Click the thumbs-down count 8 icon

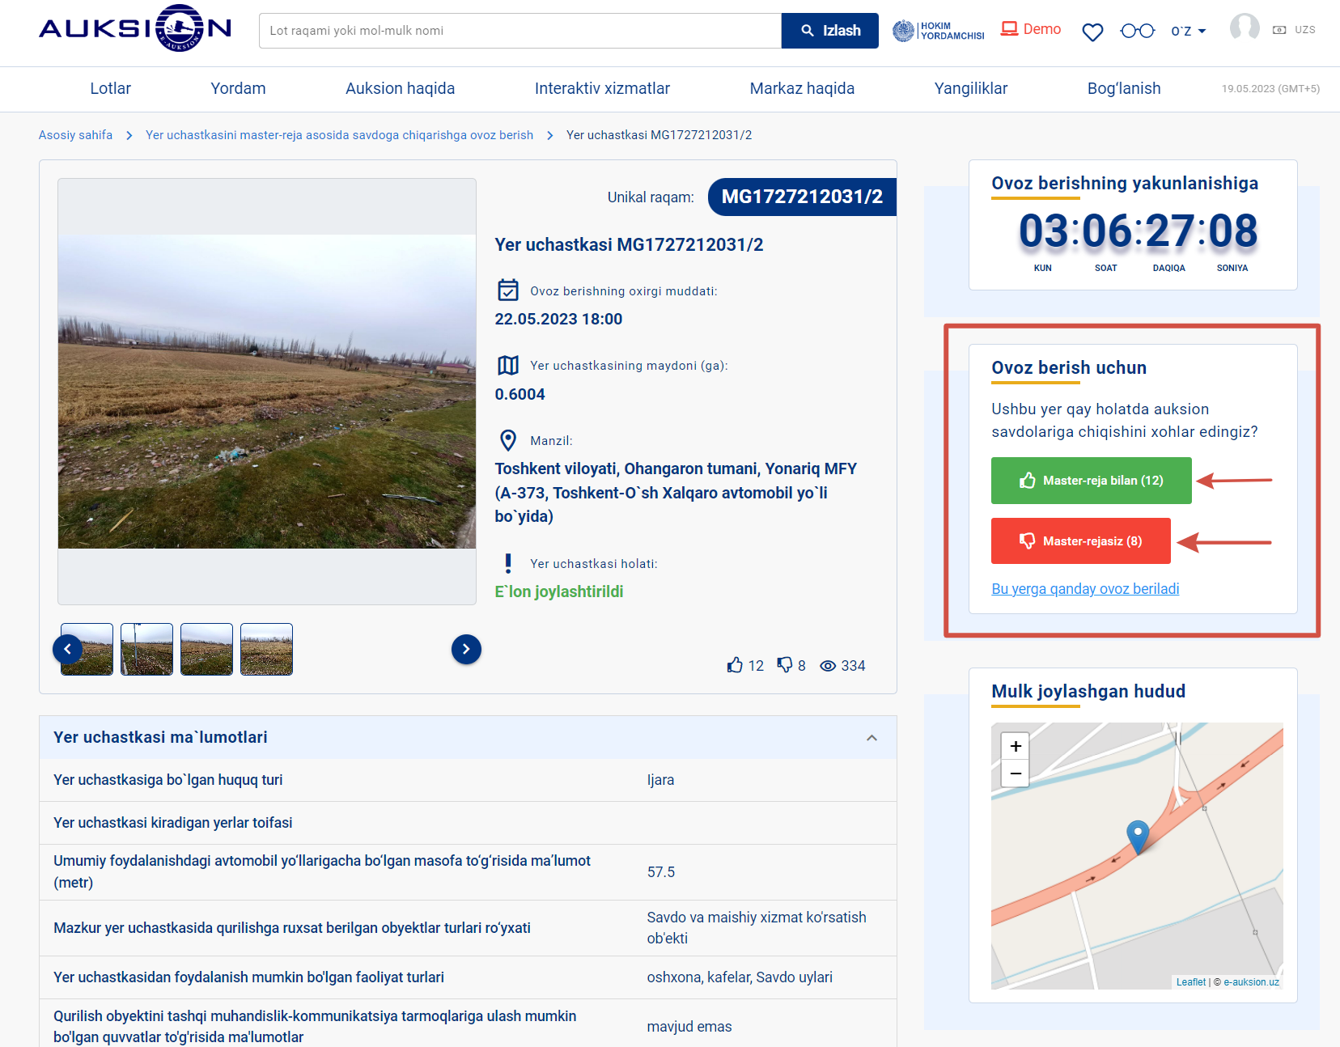coord(785,665)
